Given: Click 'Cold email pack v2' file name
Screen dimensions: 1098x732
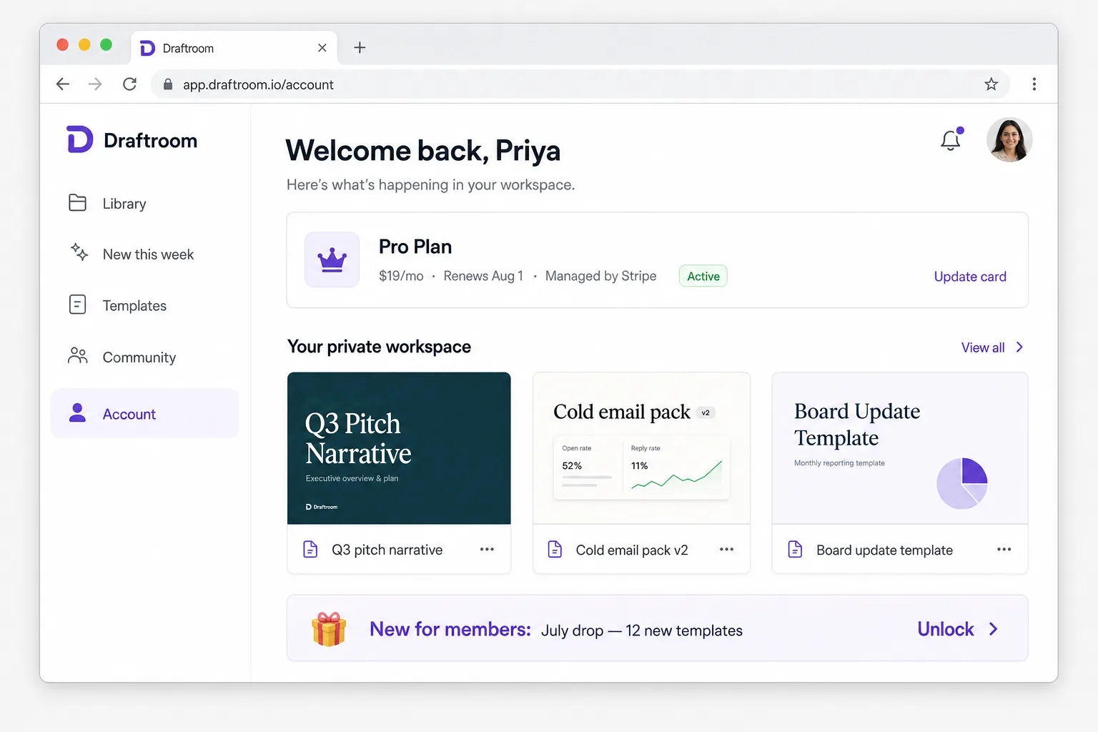Looking at the screenshot, I should tap(632, 550).
